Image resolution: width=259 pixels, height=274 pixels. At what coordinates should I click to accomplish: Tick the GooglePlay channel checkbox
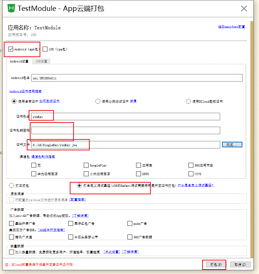tap(86, 165)
